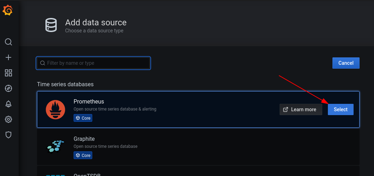Open the Grafana home logo
Viewport: 374px width, 176px height.
tap(8, 11)
